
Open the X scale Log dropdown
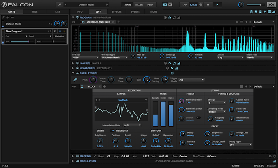pos(230,58)
